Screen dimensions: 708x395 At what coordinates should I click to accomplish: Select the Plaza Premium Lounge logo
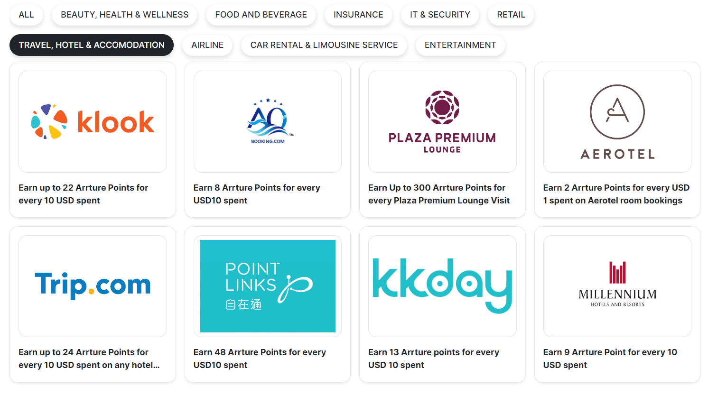(442, 122)
